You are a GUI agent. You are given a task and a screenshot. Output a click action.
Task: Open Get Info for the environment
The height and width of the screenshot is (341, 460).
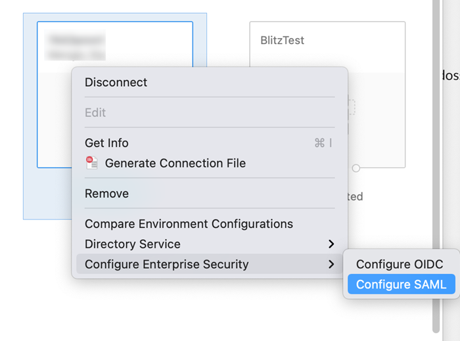point(106,143)
